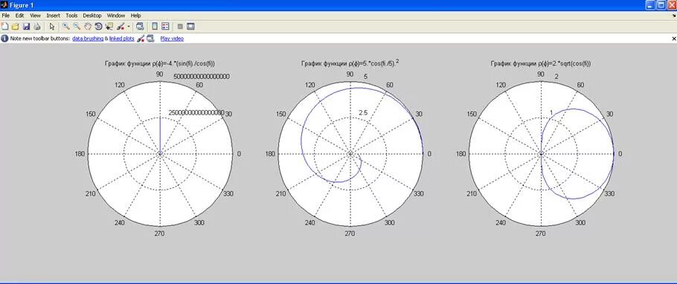Click the 2.5 radial label in middle plot
The width and height of the screenshot is (677, 284).
pos(363,113)
